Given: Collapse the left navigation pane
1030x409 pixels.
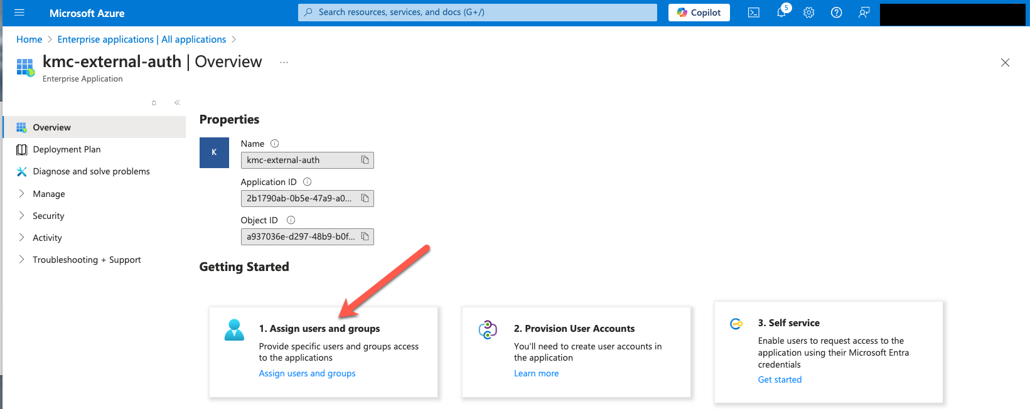Looking at the screenshot, I should [177, 102].
